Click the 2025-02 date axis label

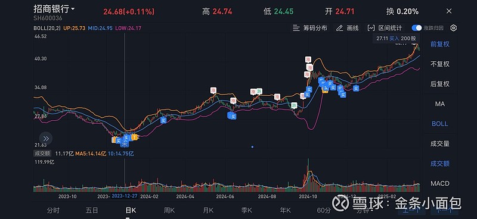click(387, 196)
